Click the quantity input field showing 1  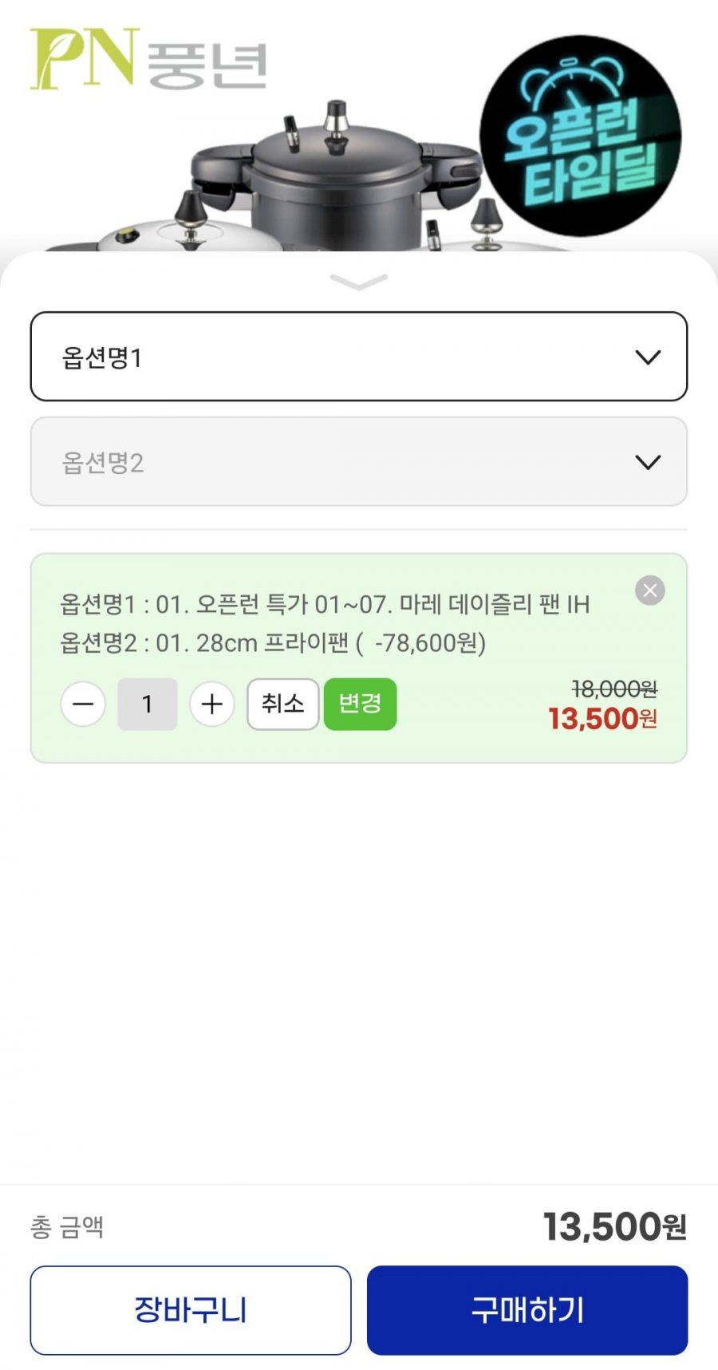(148, 705)
